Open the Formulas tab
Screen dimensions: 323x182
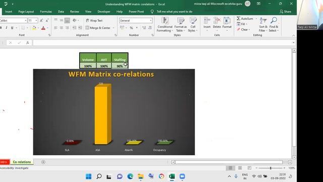tap(46, 12)
